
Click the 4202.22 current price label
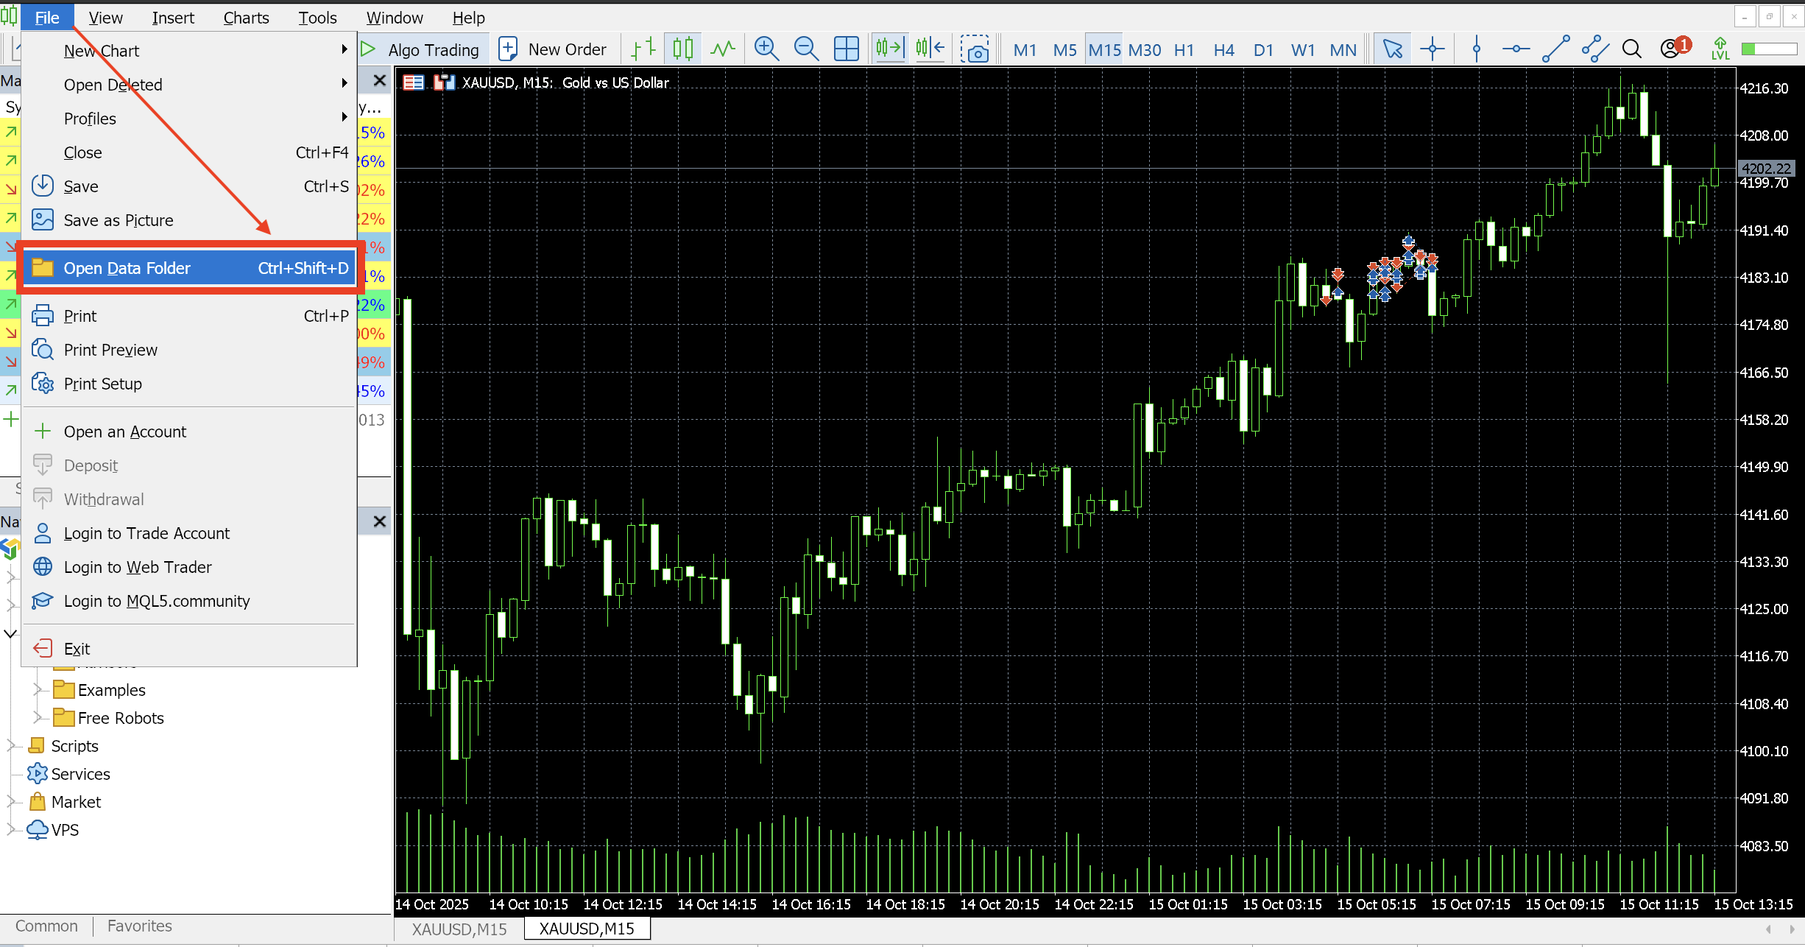point(1765,169)
